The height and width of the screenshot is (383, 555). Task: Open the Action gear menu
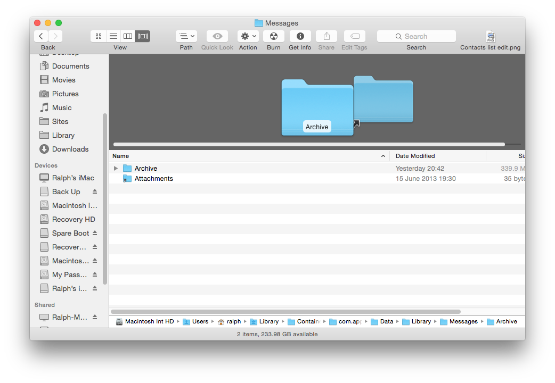(x=248, y=36)
